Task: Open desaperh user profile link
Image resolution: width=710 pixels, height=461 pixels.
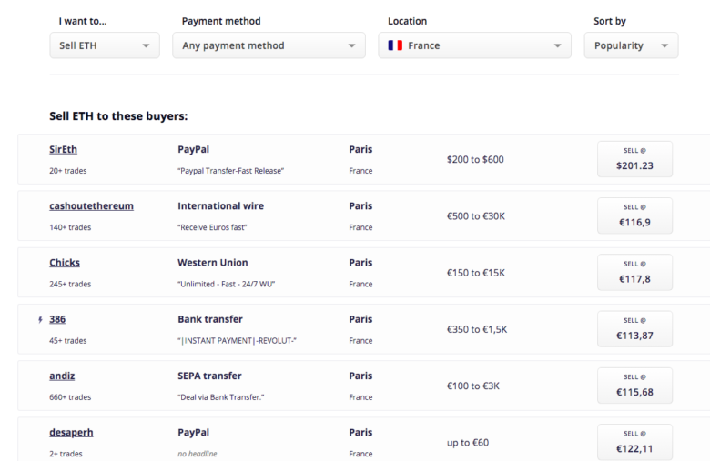Action: point(71,432)
